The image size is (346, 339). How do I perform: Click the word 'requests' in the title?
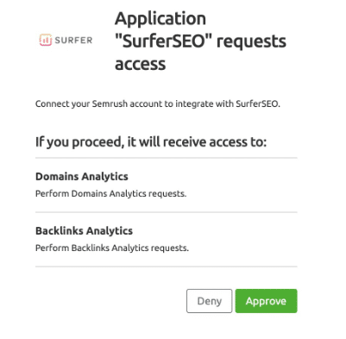click(x=251, y=42)
